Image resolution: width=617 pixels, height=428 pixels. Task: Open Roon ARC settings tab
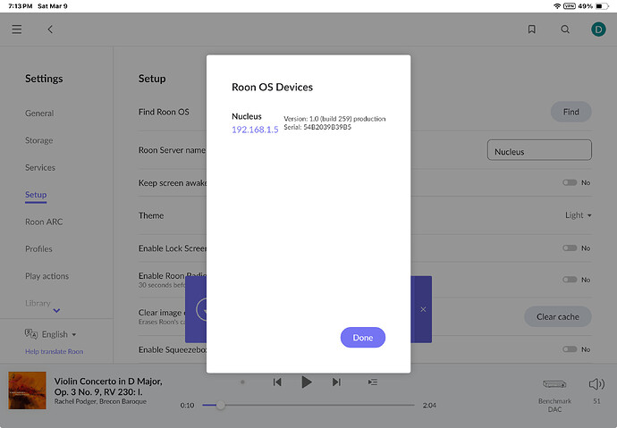click(44, 222)
